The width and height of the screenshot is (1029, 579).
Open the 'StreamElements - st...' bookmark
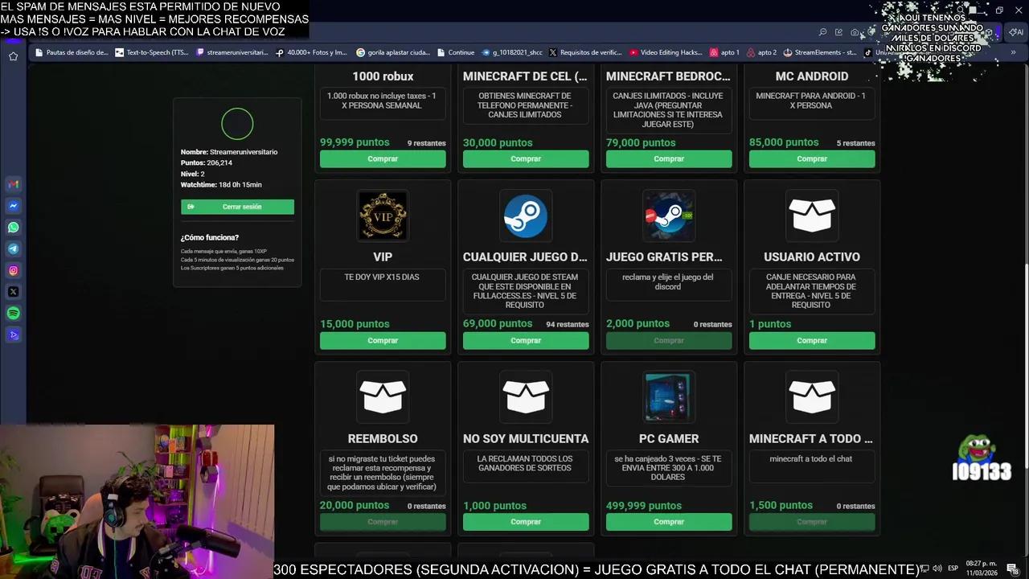(x=820, y=52)
